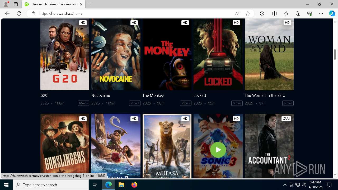The width and height of the screenshot is (338, 190).
Task: Play Sonic the Hedgehog 3 green button
Action: (218, 150)
